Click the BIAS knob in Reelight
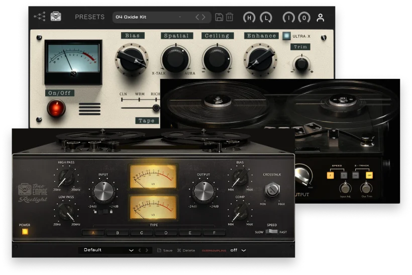 (x=240, y=177)
